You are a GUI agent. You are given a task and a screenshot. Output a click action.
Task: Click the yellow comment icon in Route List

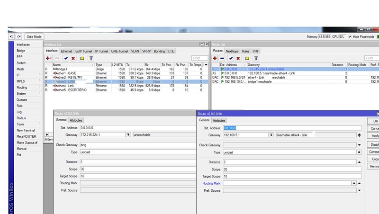click(247, 58)
